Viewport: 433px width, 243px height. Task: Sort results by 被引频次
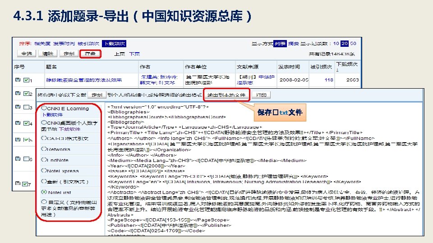point(88,44)
